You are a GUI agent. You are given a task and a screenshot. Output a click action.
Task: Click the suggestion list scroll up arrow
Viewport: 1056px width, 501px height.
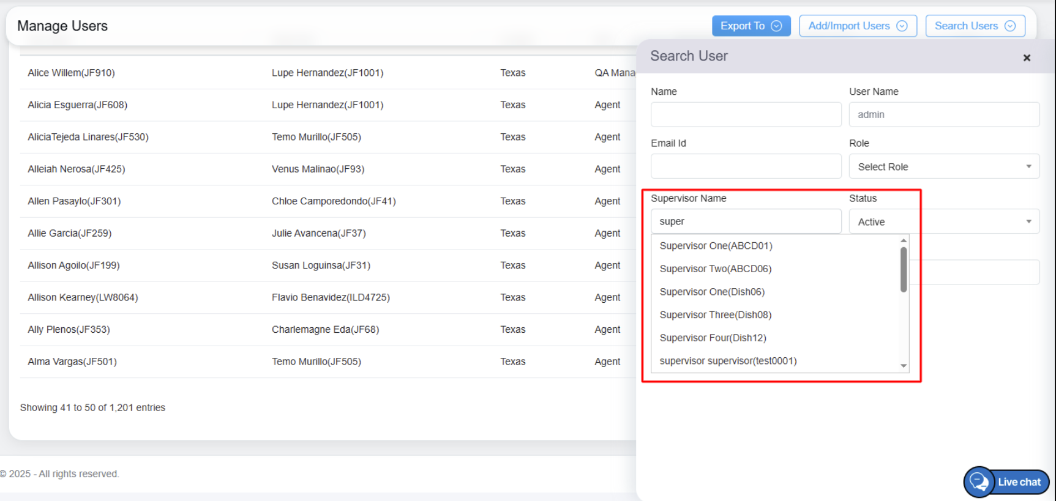coord(903,241)
